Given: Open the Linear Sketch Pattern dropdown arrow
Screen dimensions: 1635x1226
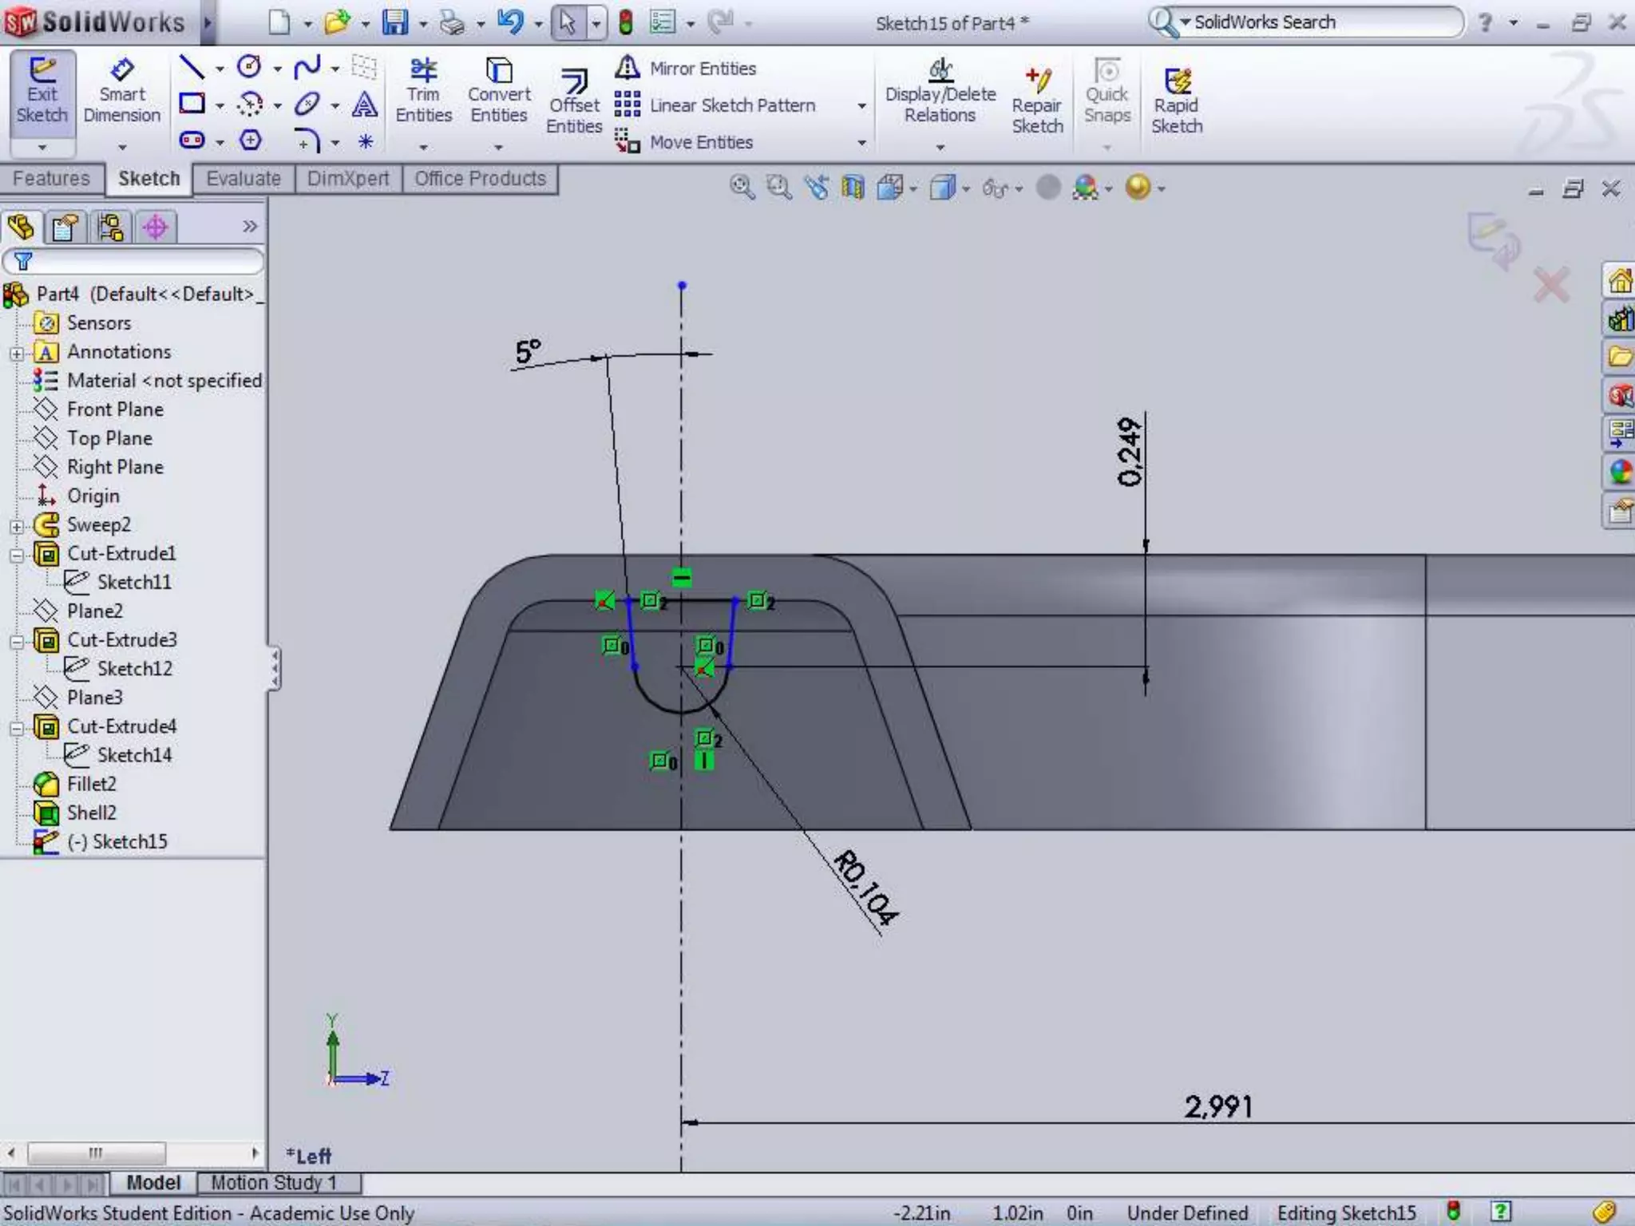Looking at the screenshot, I should click(861, 105).
